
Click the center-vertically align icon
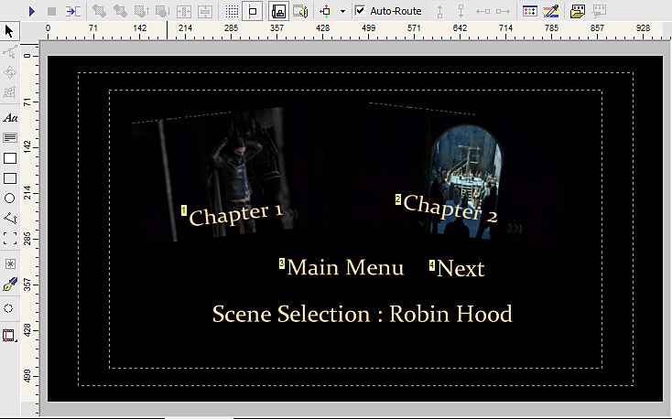[x=205, y=11]
